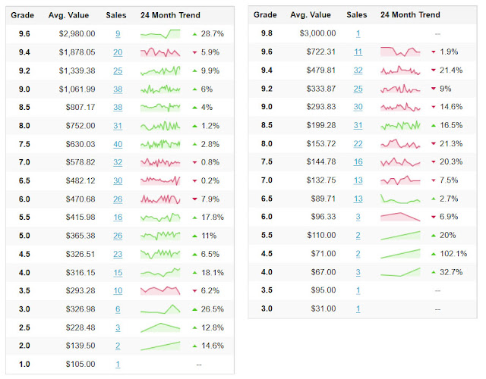Click the right table's Sales column header
Image resolution: width=486 pixels, height=379 pixels.
pyautogui.click(x=356, y=15)
